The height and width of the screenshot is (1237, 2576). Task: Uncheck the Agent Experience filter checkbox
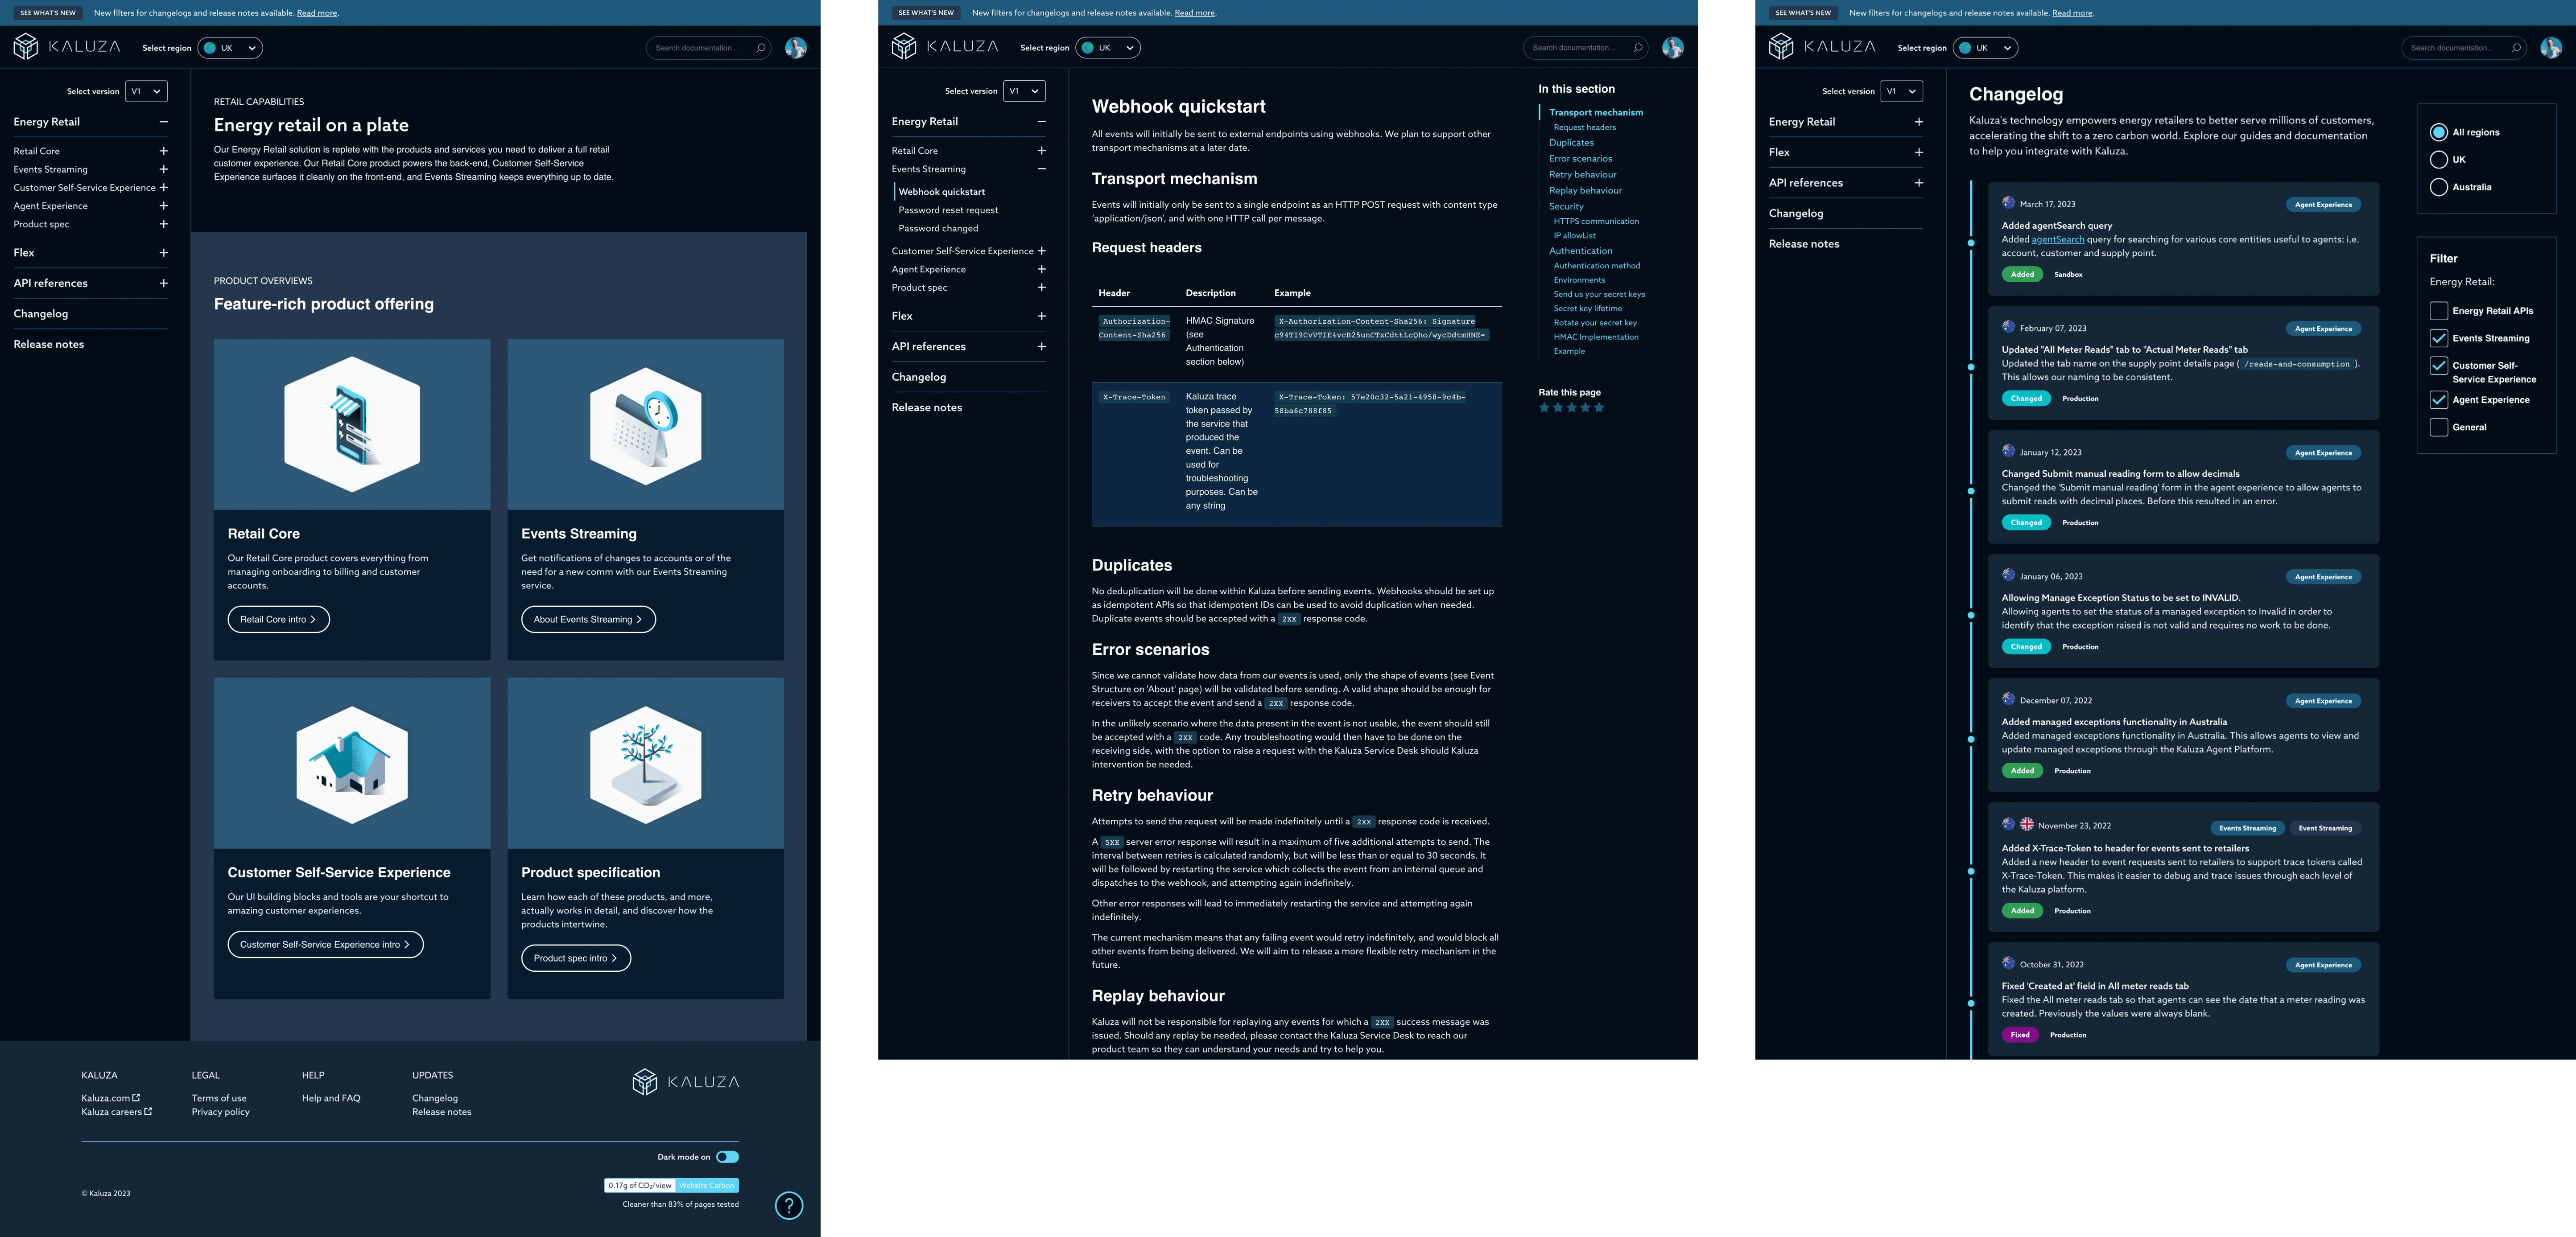click(2439, 400)
